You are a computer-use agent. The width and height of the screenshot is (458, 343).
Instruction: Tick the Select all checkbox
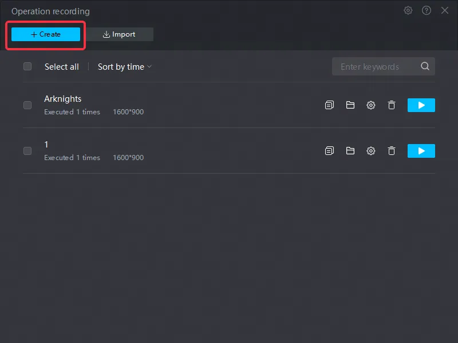[27, 66]
